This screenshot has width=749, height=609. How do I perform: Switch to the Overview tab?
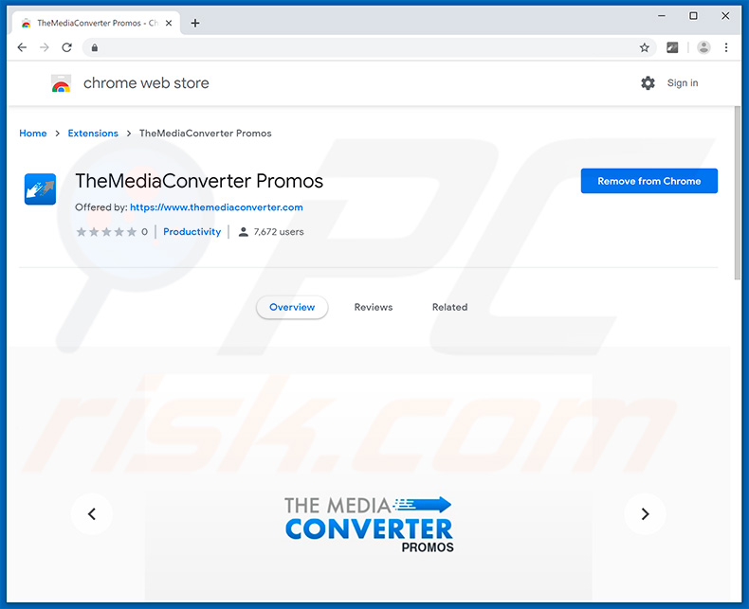pyautogui.click(x=292, y=308)
